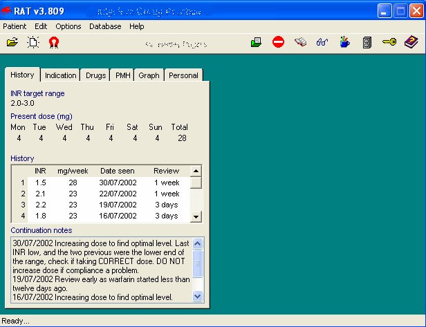Click the new patient document icon
The height and width of the screenshot is (327, 426).
point(33,43)
